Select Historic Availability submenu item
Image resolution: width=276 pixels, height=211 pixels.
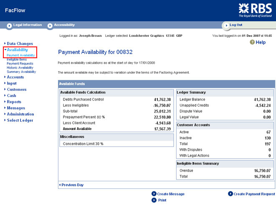click(20, 68)
